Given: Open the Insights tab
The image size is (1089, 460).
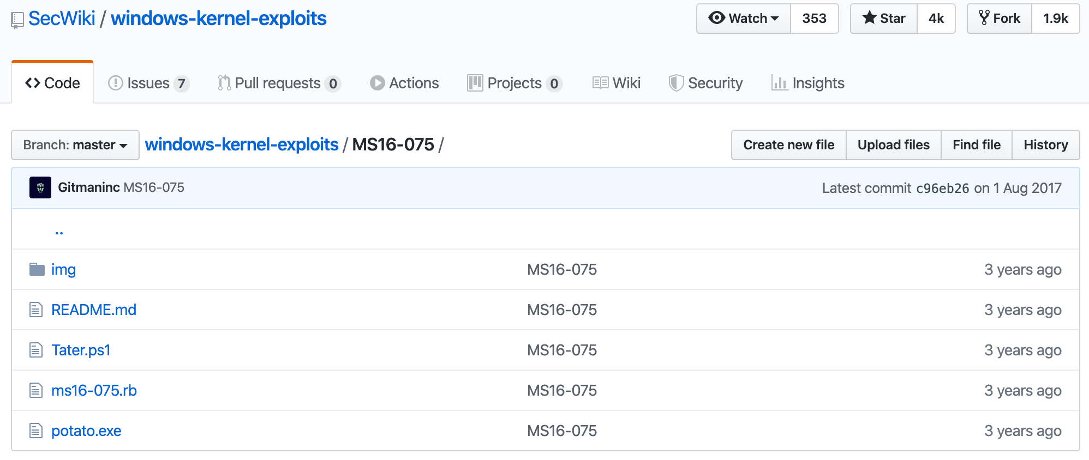Looking at the screenshot, I should [808, 83].
